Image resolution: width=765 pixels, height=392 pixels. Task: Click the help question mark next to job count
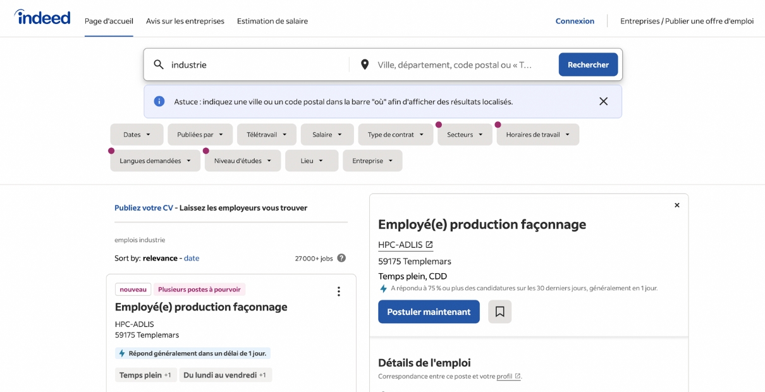tap(341, 258)
